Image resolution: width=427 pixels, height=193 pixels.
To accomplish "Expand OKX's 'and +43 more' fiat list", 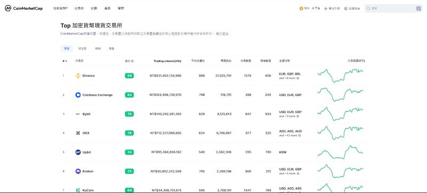I will (288, 135).
